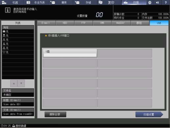
Task: Click the speaker volume icon
Action: (x=158, y=2)
